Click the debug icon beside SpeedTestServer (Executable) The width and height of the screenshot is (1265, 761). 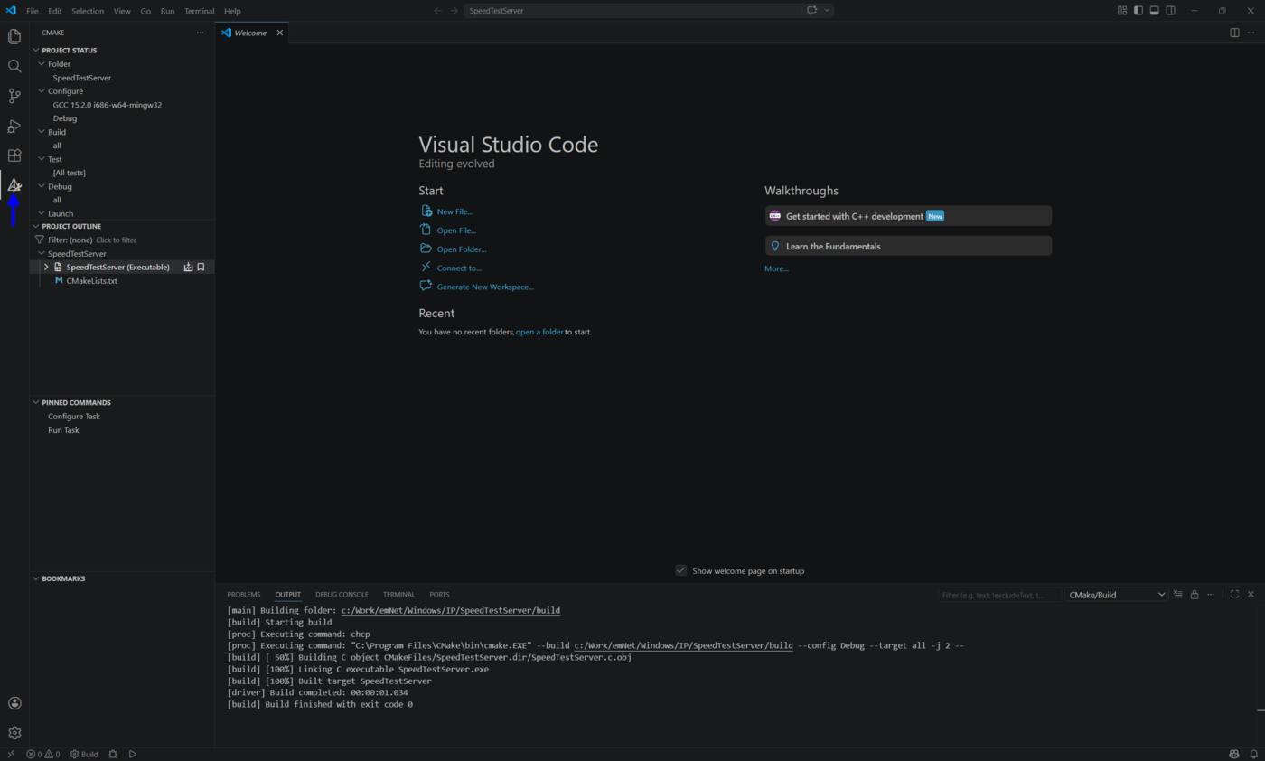click(188, 267)
